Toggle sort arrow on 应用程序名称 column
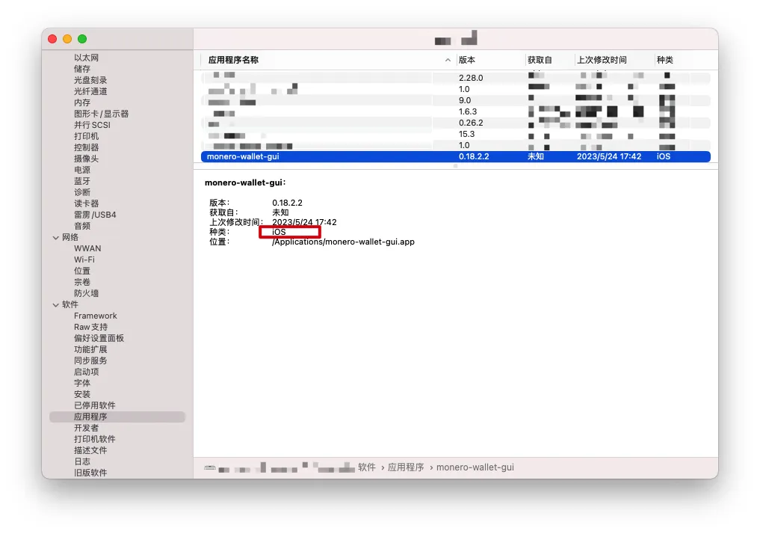 click(x=448, y=60)
